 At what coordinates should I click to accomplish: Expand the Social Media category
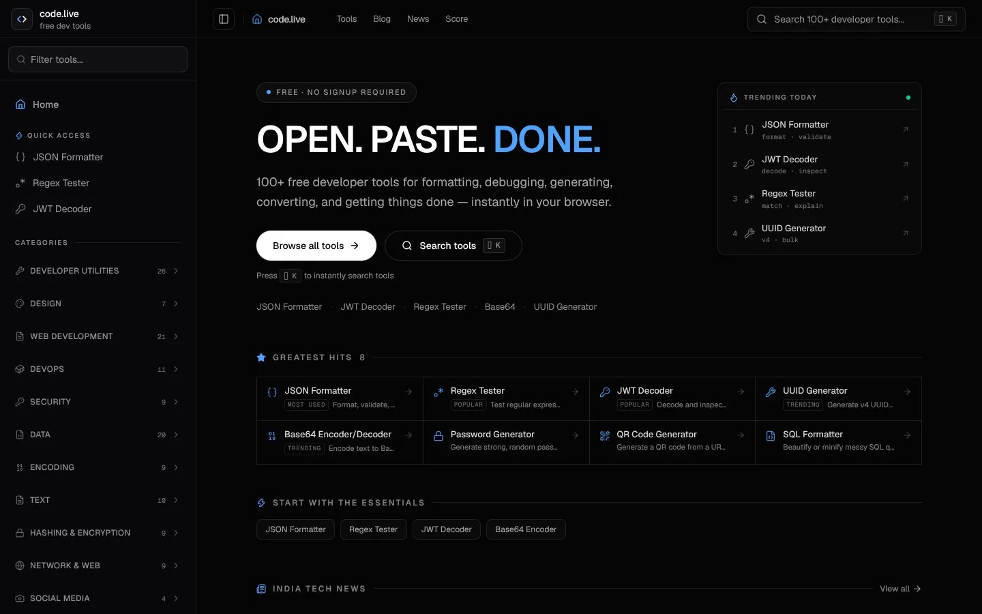98,598
